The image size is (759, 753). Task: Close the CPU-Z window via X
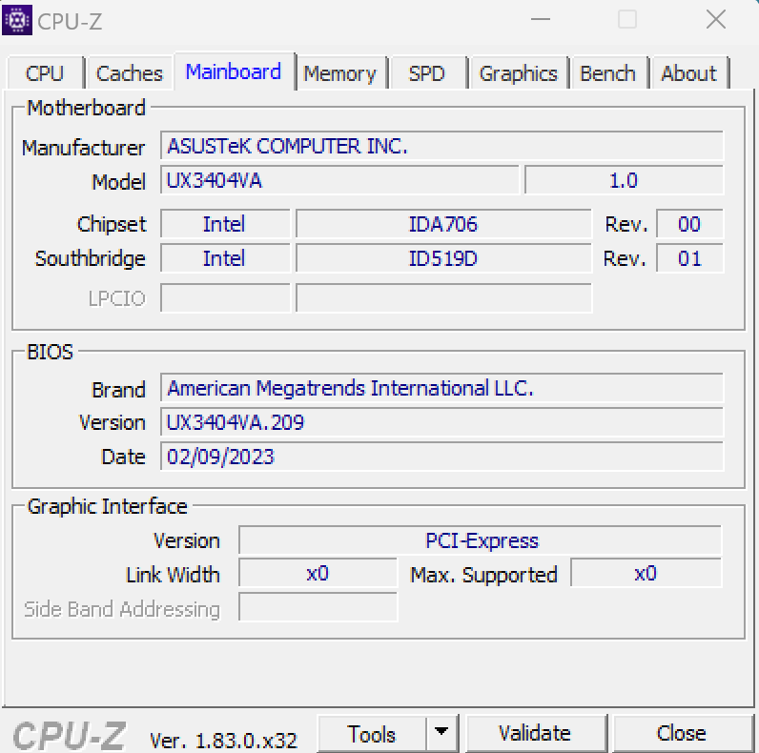point(715,20)
